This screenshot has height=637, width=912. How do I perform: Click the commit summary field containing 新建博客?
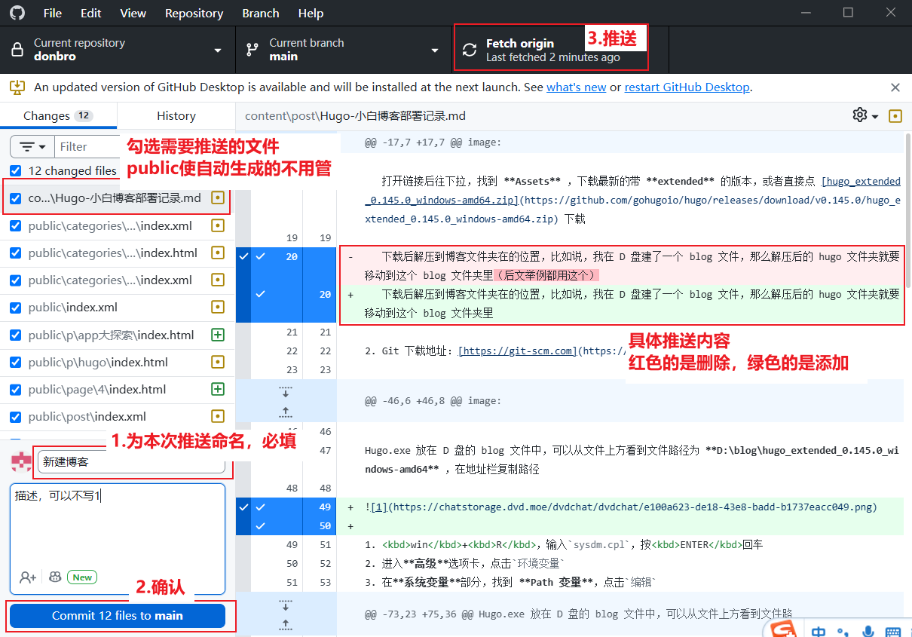point(131,462)
